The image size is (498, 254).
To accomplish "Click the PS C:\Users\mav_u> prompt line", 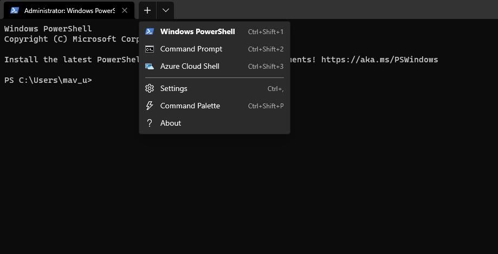I will coord(48,80).
